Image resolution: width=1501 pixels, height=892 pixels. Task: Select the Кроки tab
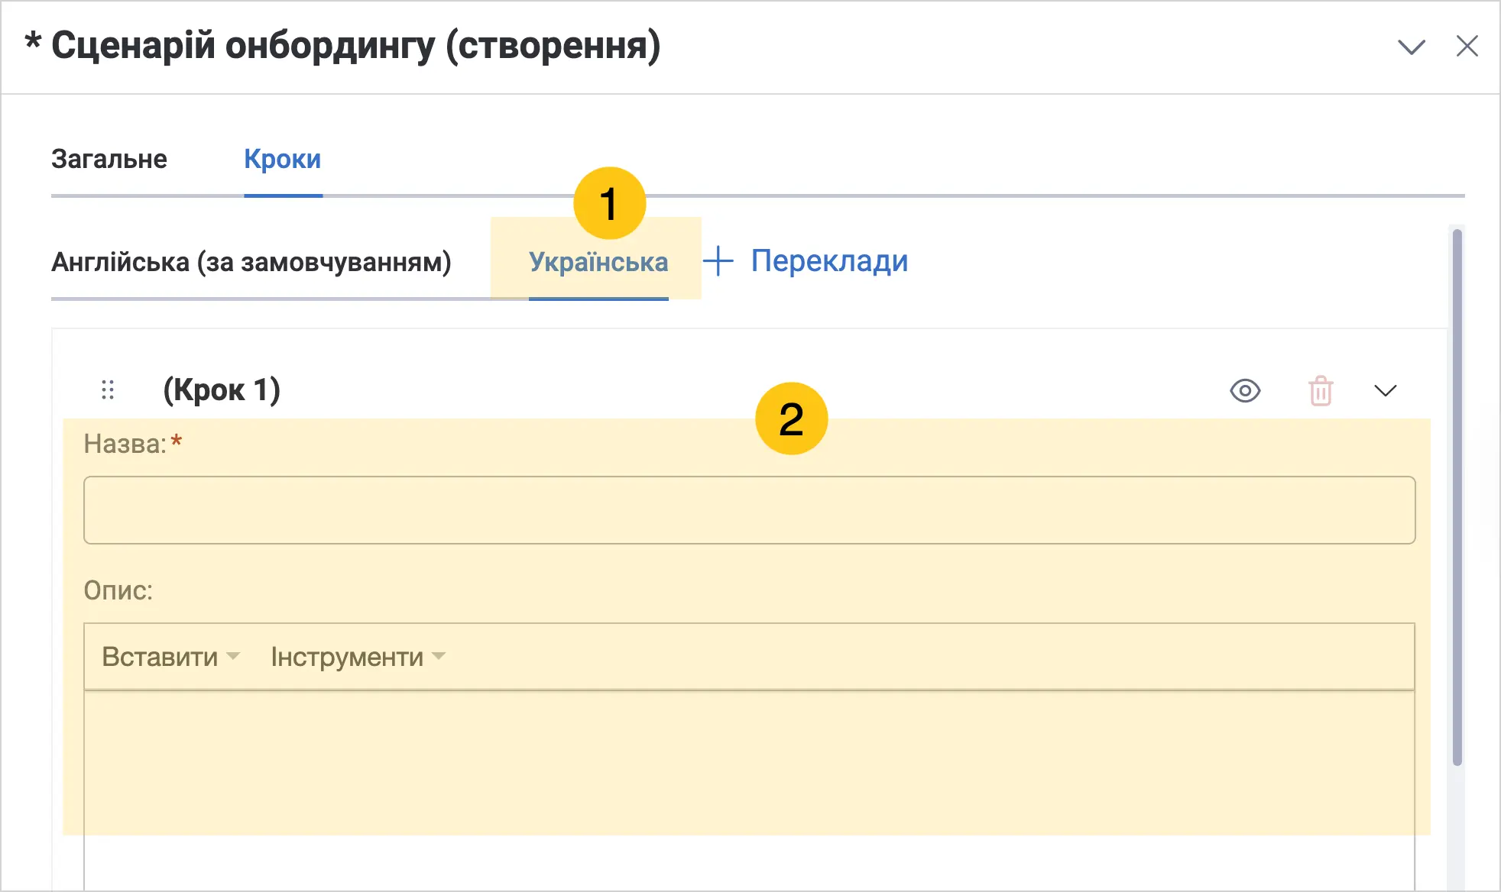click(283, 159)
